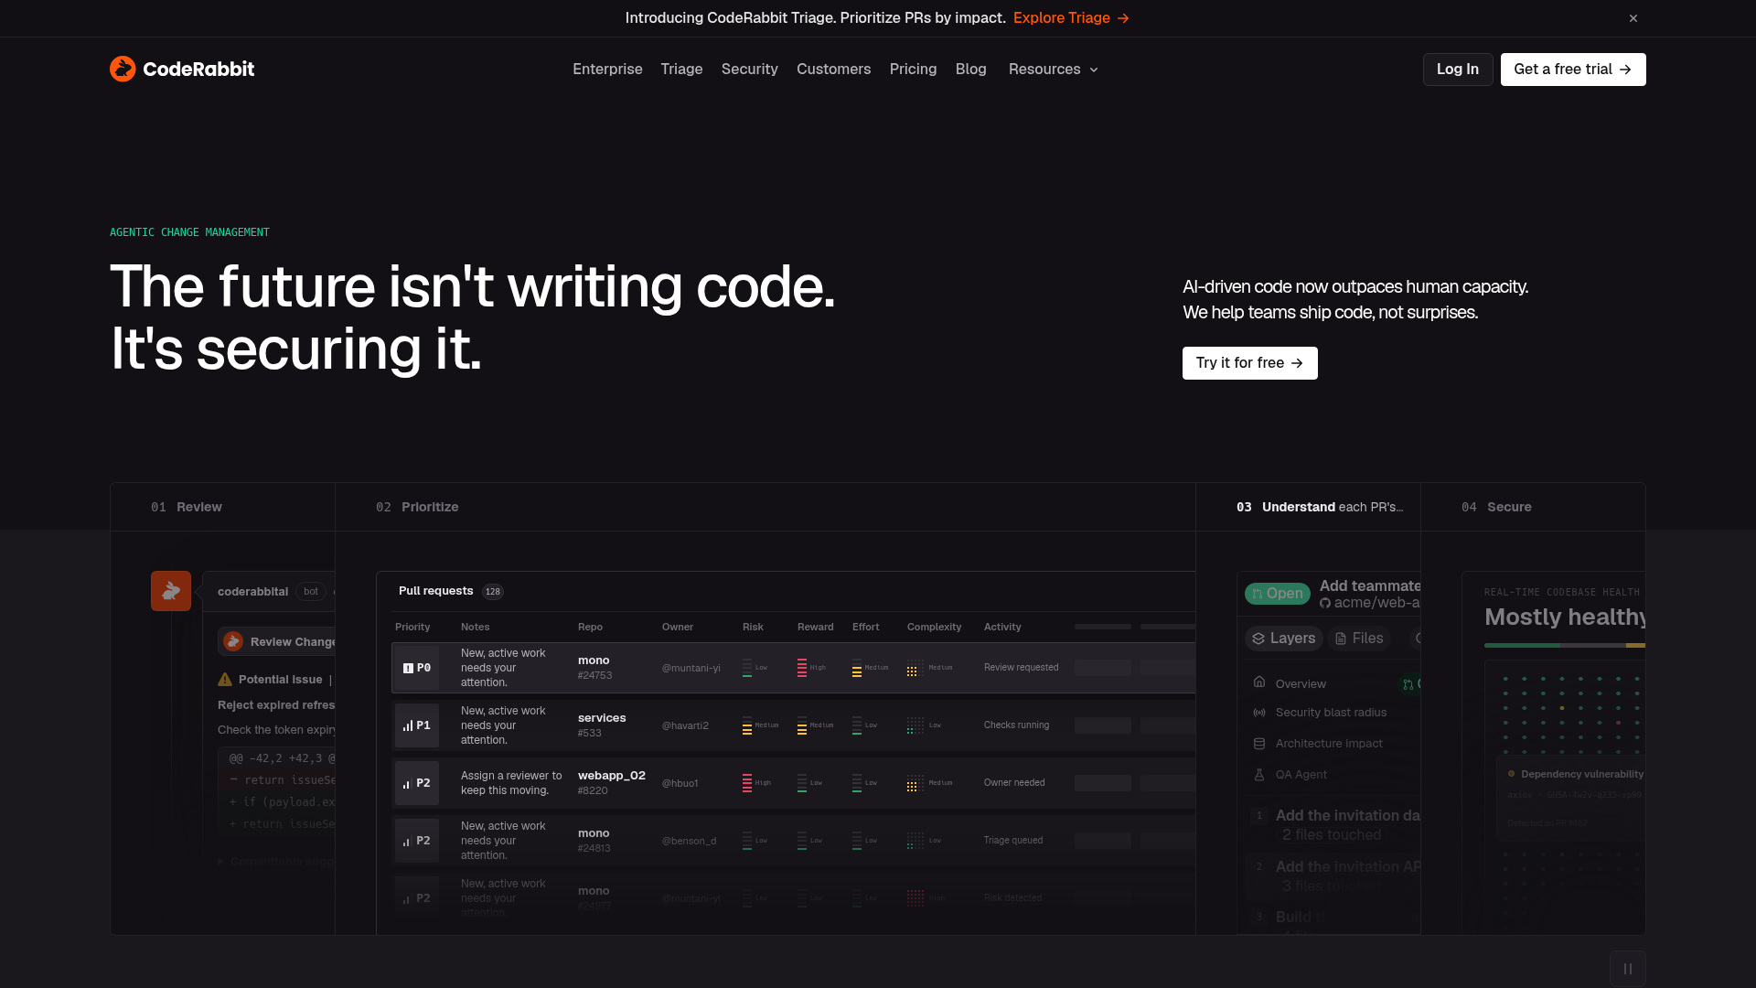Go to the Security page
1756x988 pixels.
[749, 70]
